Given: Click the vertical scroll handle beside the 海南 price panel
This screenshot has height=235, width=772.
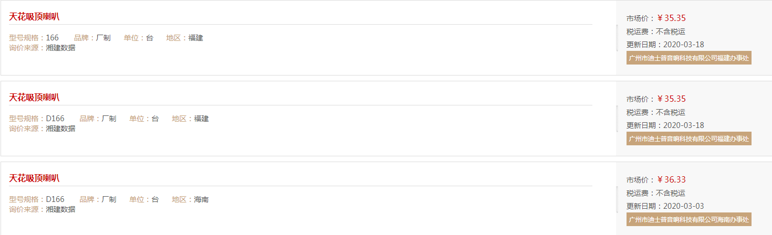Looking at the screenshot, I should 617,199.
